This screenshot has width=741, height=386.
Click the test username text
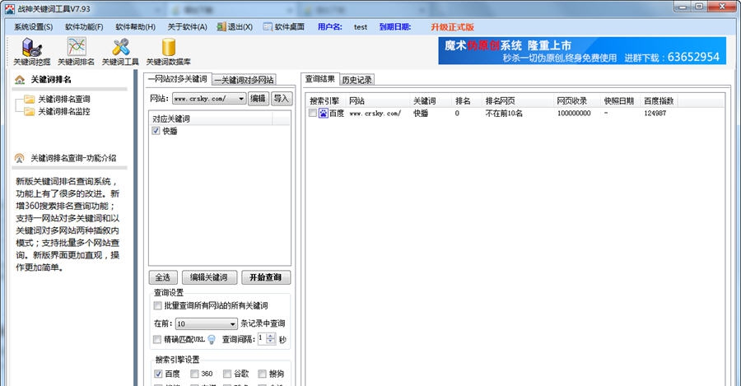point(360,27)
